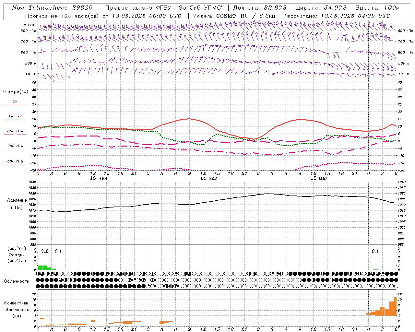Image resolution: width=415 pixels, height=332 pixels.
Task: Click Рассчитано: 13.05.2025 04:39 UTC text
Action: 337,16
